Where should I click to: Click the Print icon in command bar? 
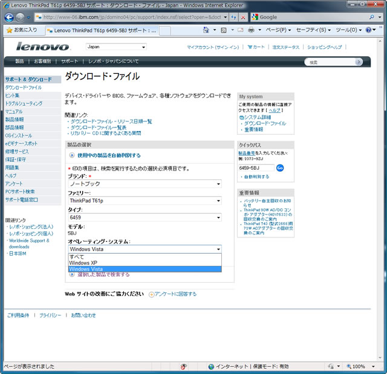click(x=251, y=30)
